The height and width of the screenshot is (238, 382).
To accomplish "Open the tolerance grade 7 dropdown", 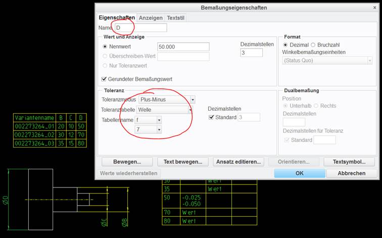I will pyautogui.click(x=148, y=129).
